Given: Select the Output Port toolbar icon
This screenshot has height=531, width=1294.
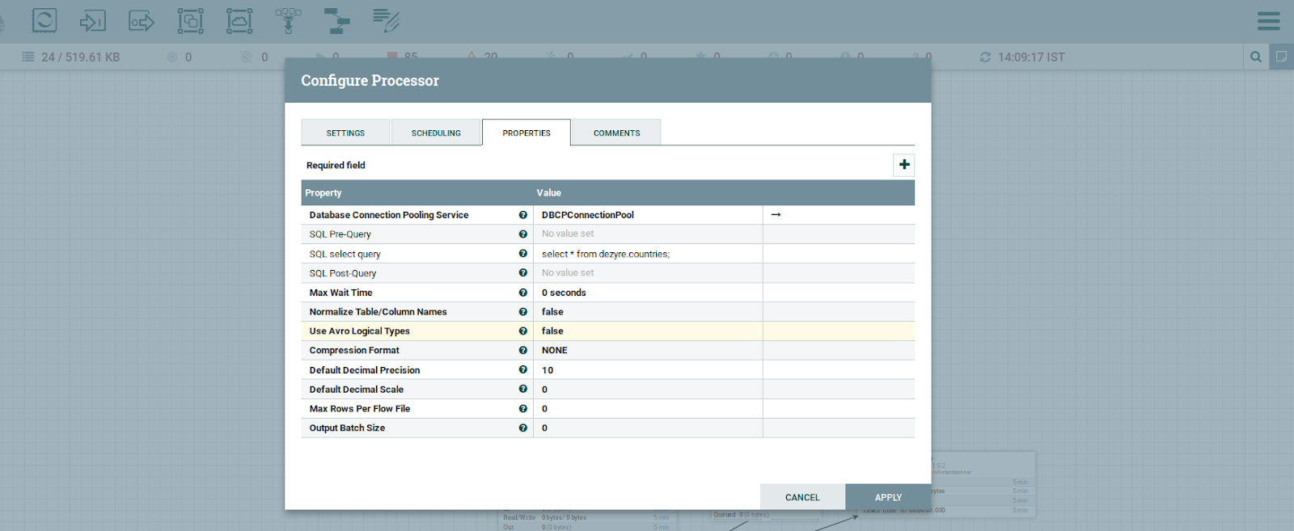Looking at the screenshot, I should pyautogui.click(x=142, y=20).
